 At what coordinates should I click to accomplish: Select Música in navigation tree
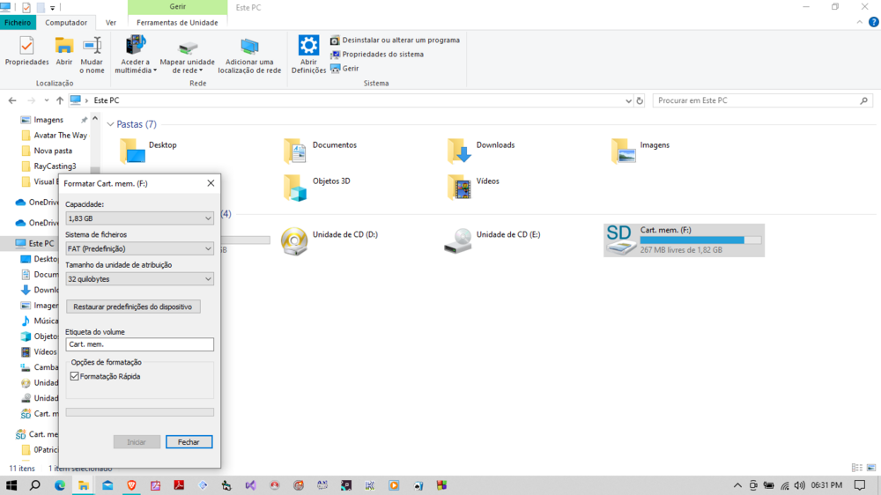click(39, 321)
